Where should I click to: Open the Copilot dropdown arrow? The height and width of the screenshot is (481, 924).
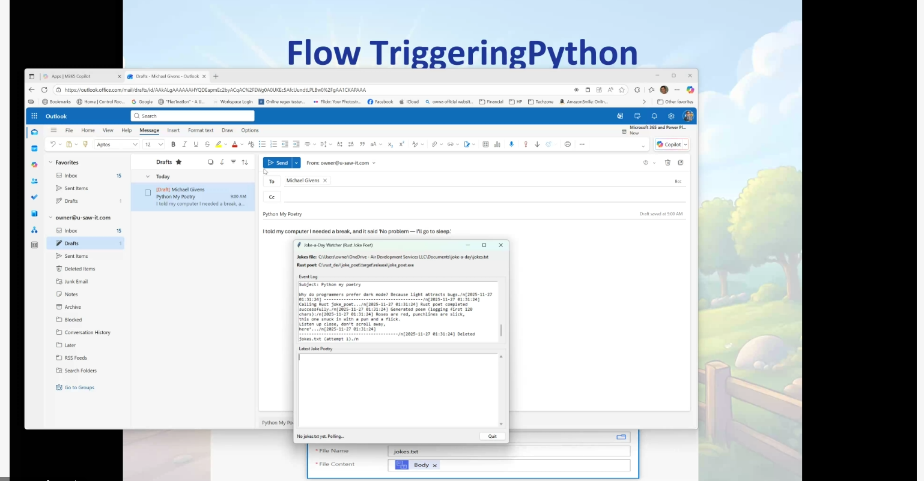click(x=685, y=145)
